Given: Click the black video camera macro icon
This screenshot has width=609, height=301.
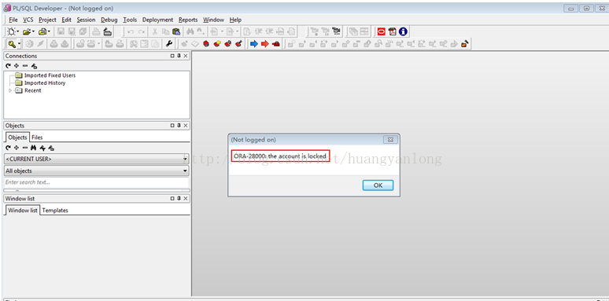Looking at the screenshot, I should coord(336,31).
